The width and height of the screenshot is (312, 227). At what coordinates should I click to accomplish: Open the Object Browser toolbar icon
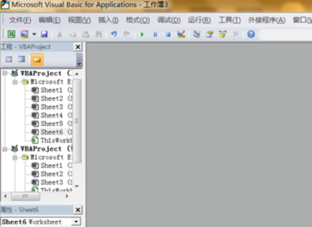pos(222,34)
